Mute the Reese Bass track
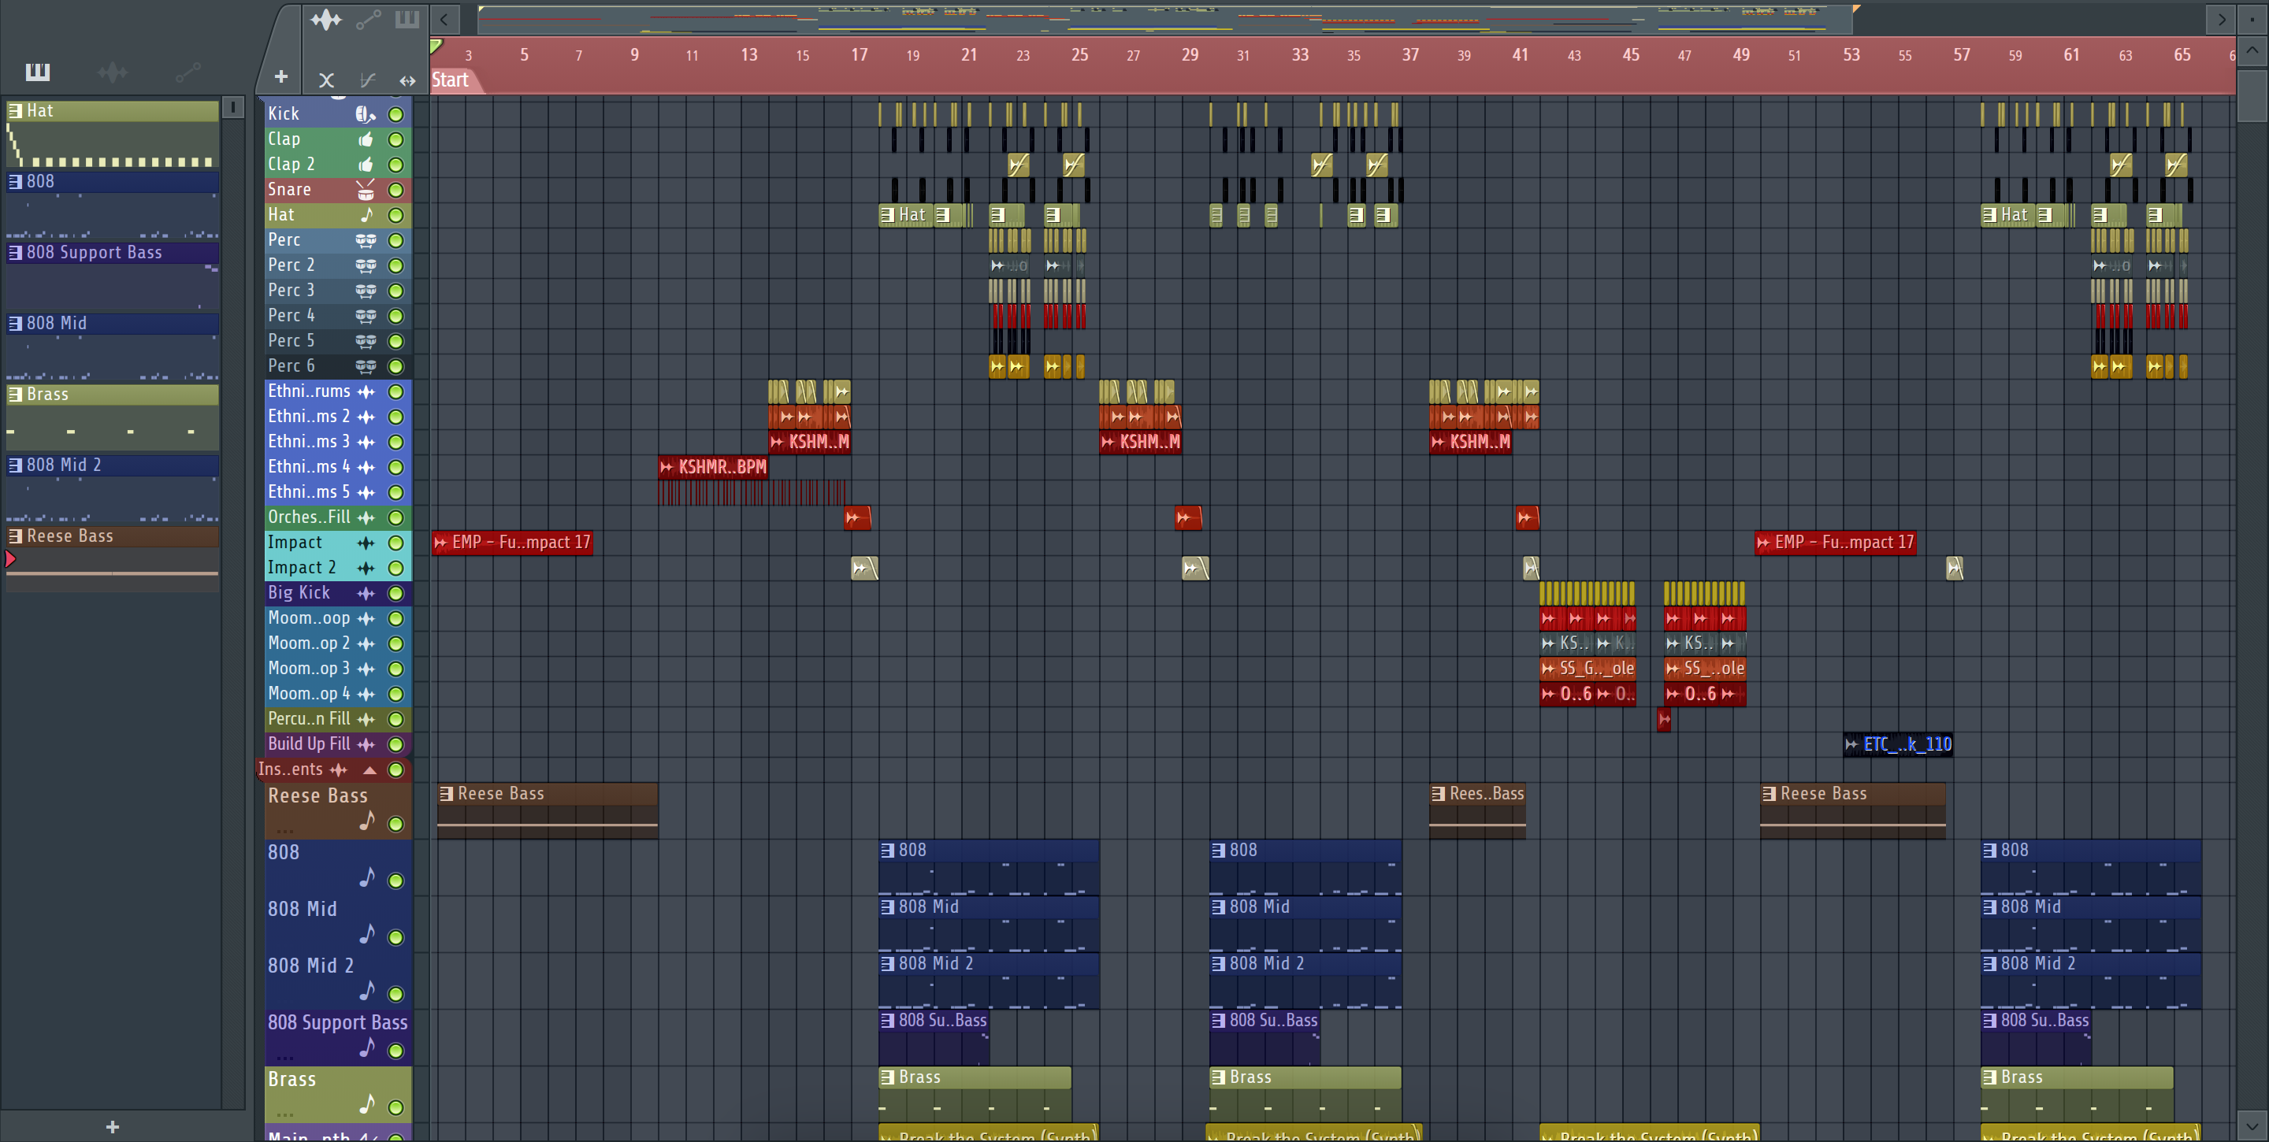 (396, 824)
